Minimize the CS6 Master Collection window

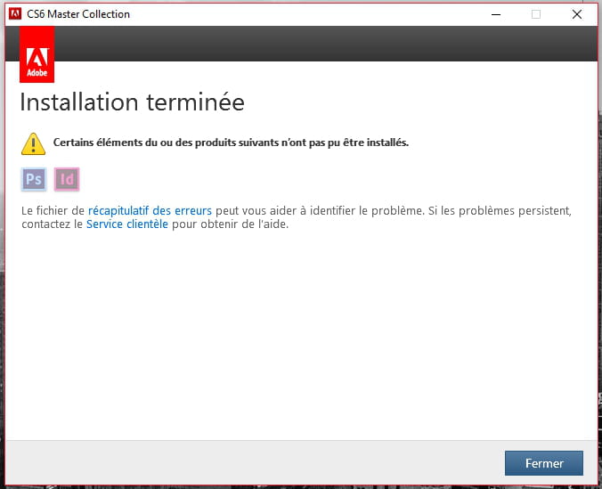coord(496,14)
